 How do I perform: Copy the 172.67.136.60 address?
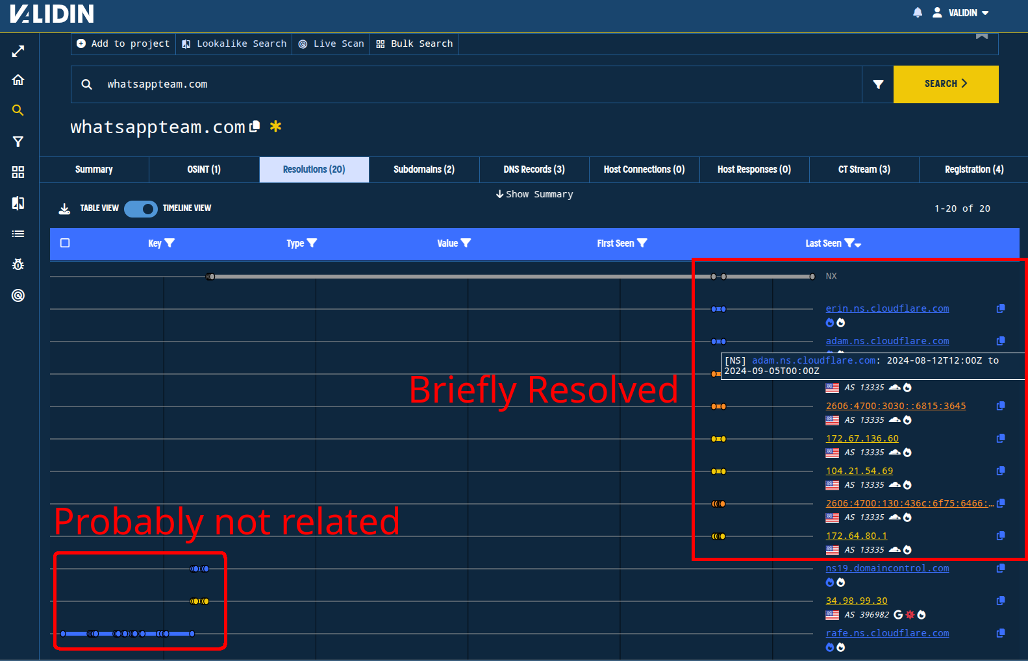pyautogui.click(x=1001, y=438)
